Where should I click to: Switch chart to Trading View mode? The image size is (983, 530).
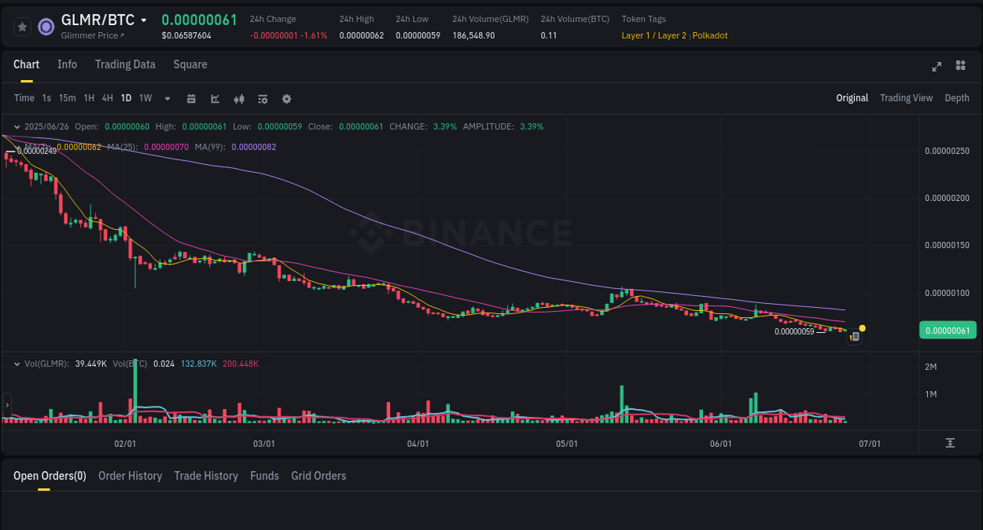pyautogui.click(x=906, y=98)
